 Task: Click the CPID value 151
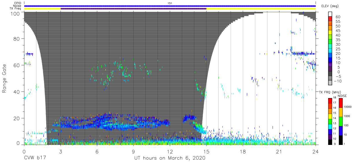pyautogui.click(x=170, y=3)
